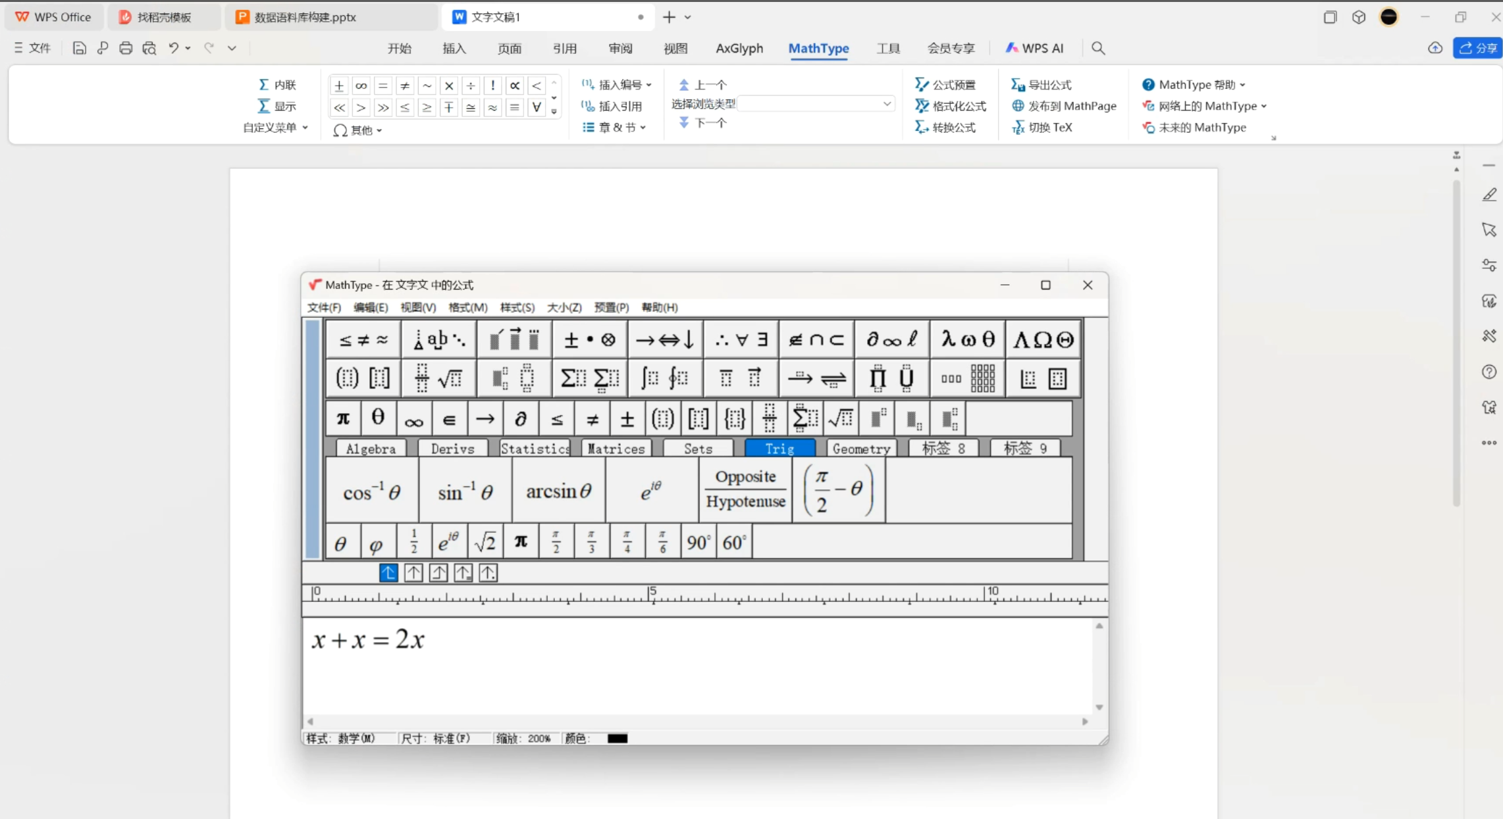
Task: Open miscellaneous symbols palette ∂∞ℓ
Action: (x=892, y=339)
